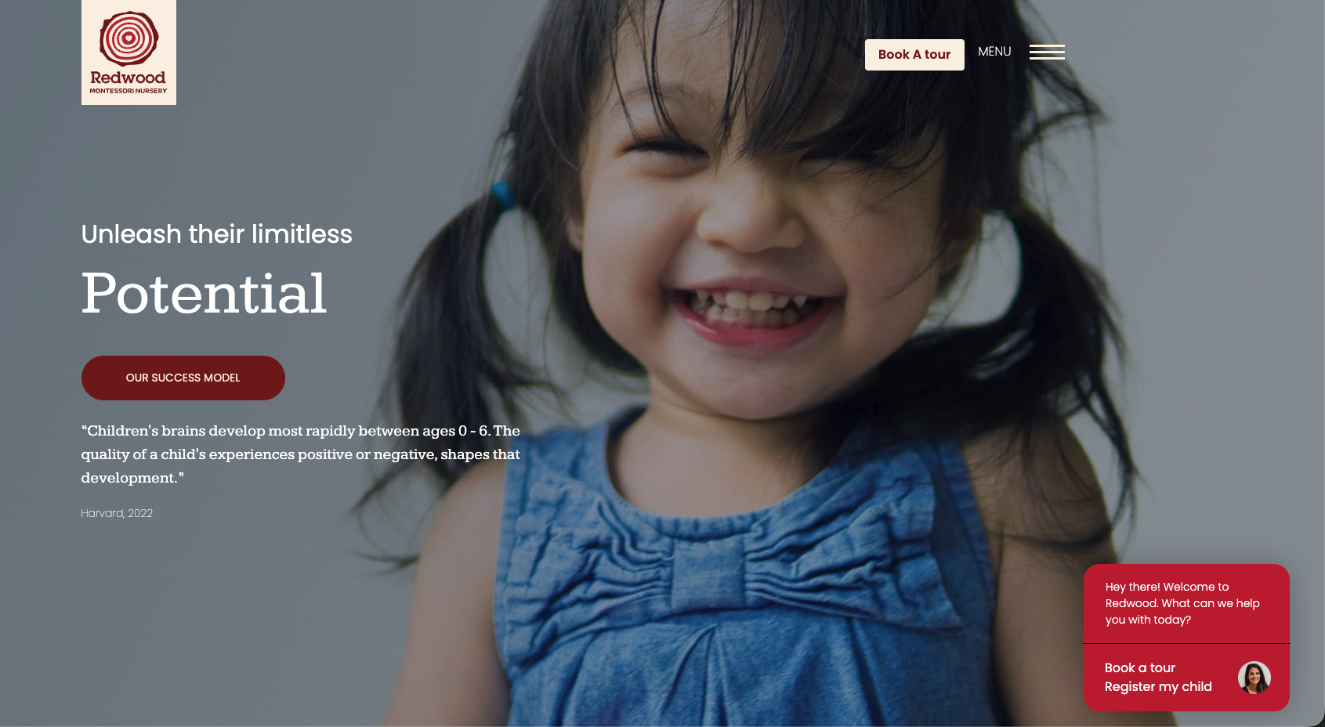
Task: Open Our Success Model button
Action: 183,378
